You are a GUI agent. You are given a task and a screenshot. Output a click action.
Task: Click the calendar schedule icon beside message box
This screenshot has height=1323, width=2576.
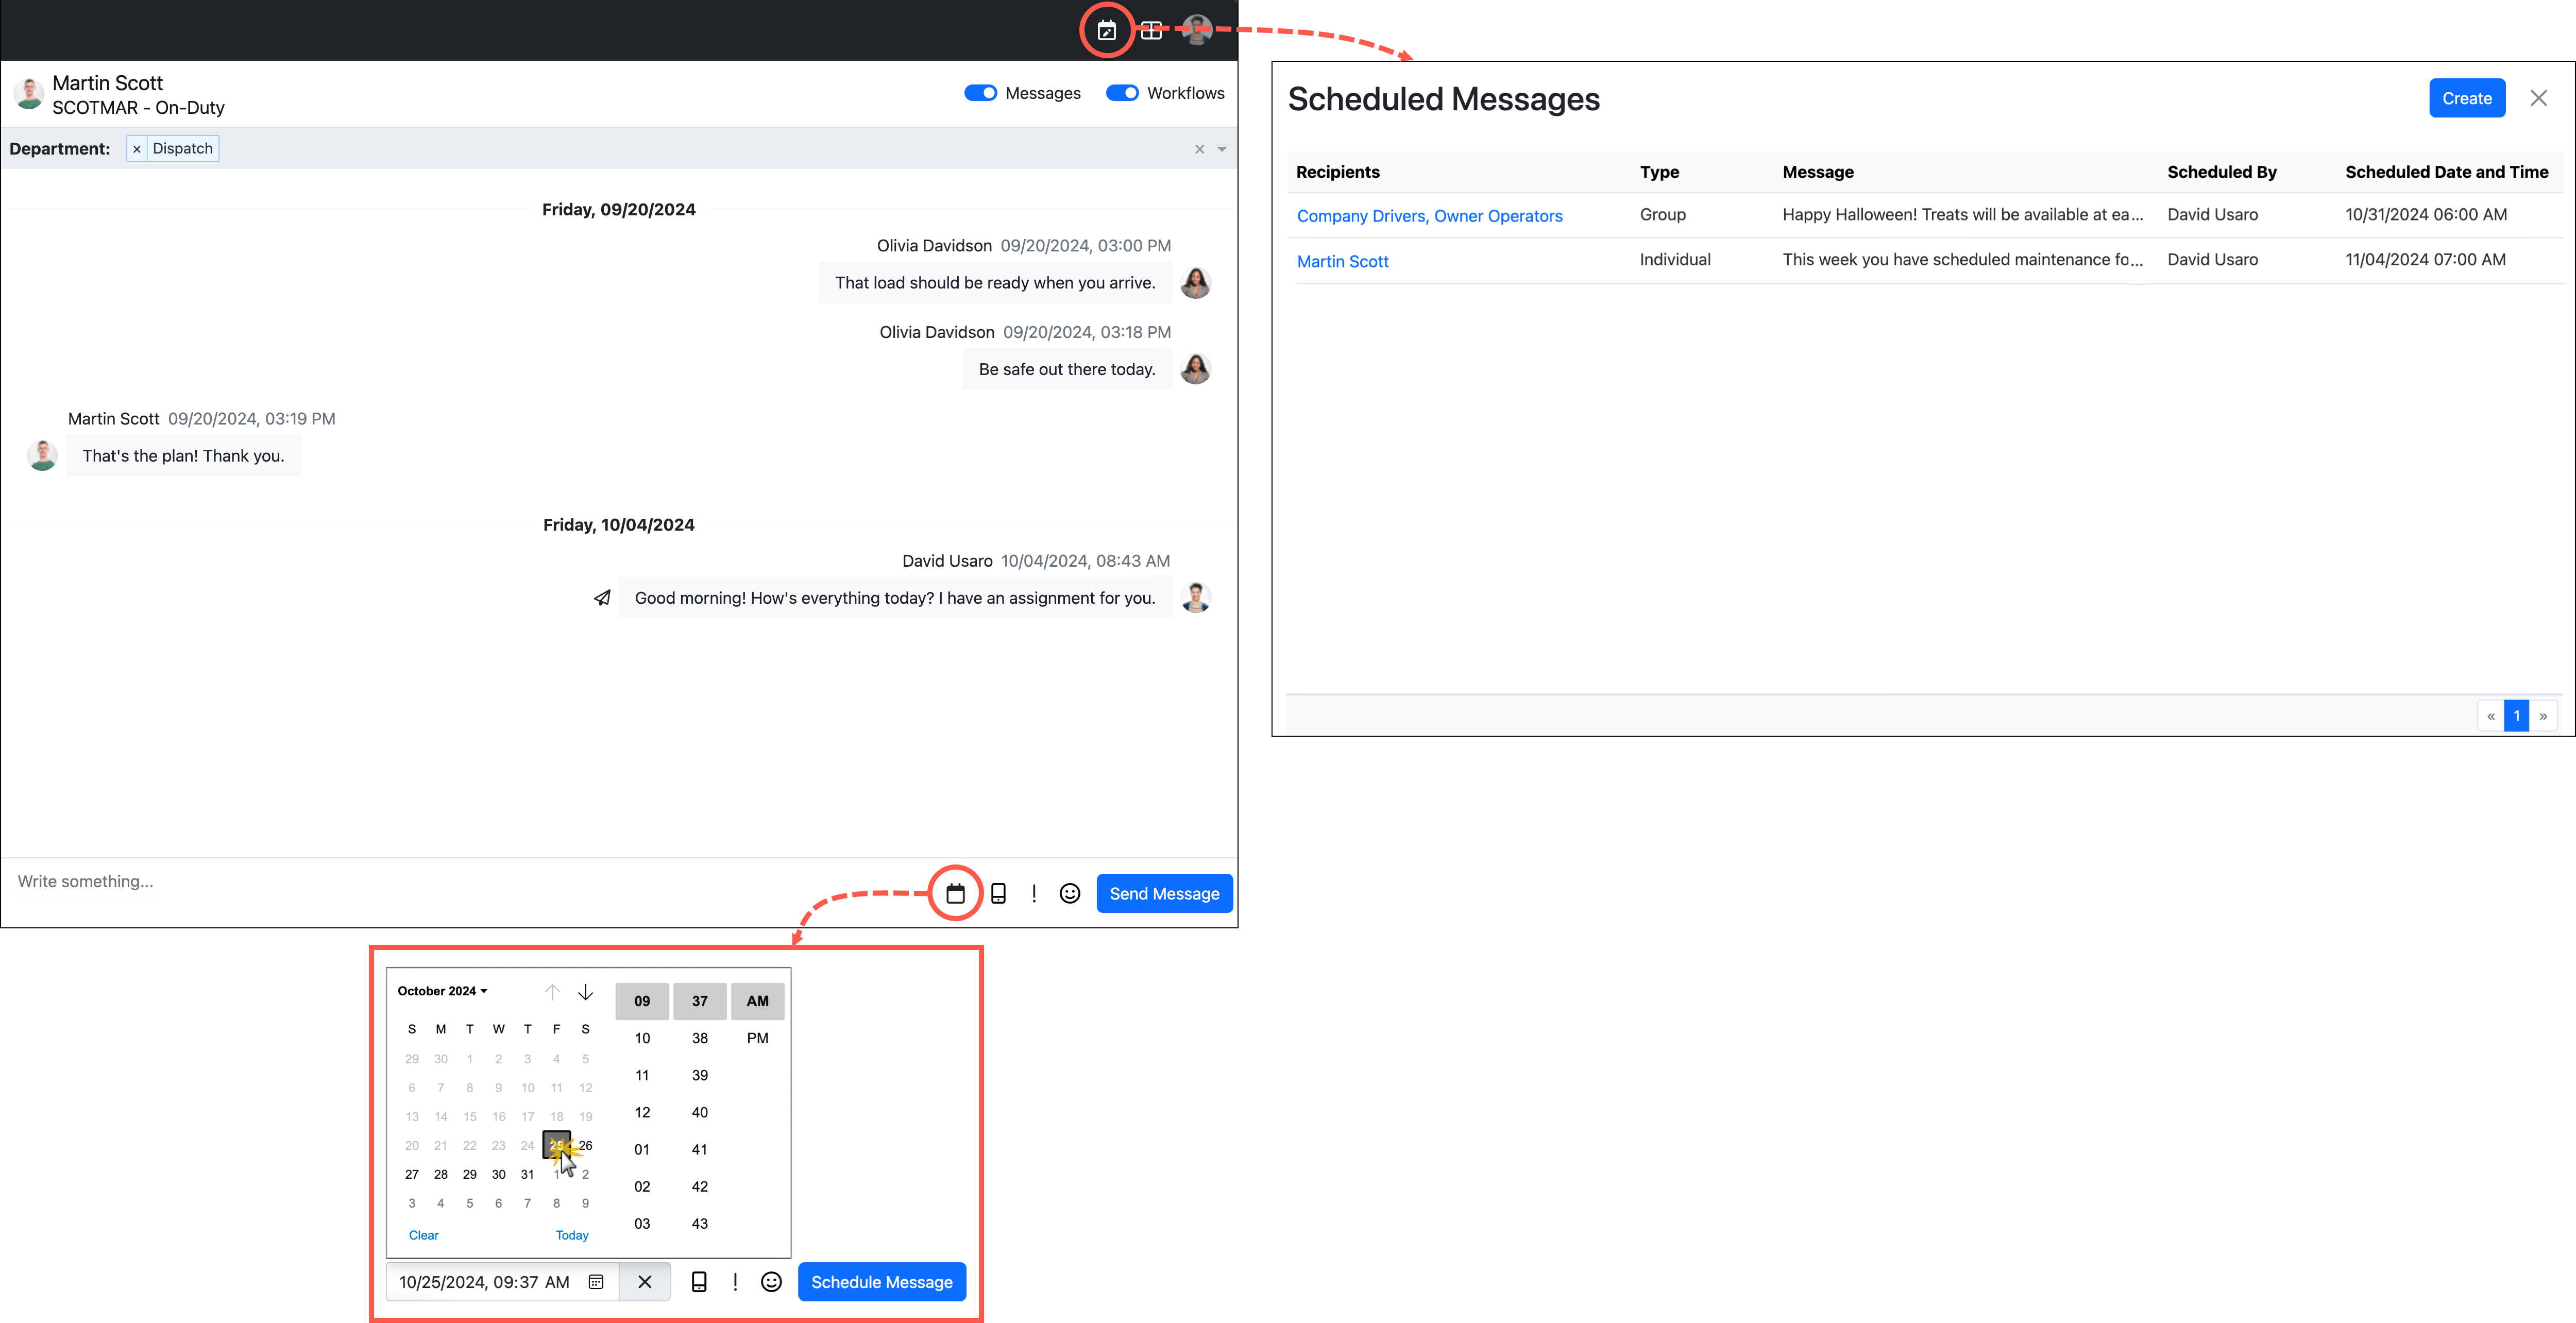tap(955, 893)
